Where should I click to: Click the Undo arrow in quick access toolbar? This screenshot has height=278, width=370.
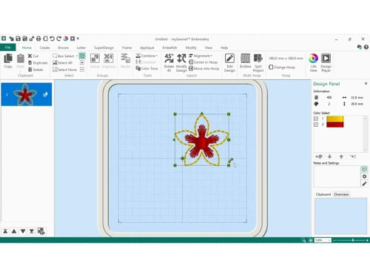tap(52, 39)
